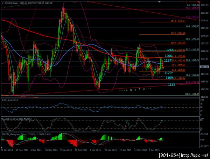Click MACD scale value -32.2877
210x159 pixels.
click(x=204, y=146)
